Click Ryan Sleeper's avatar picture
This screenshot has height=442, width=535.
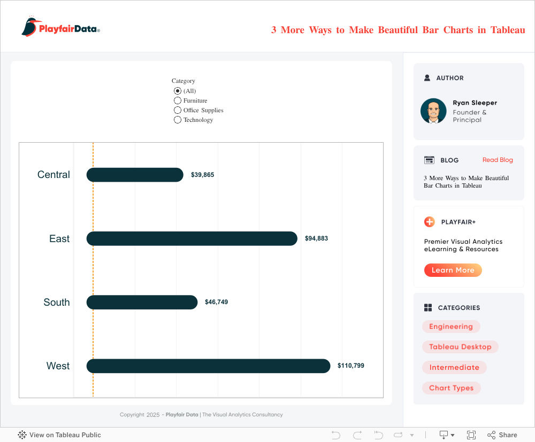click(x=433, y=111)
